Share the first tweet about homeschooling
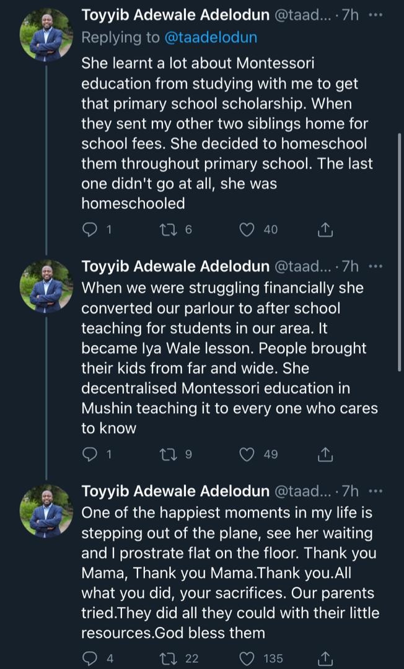404x669 pixels. [325, 230]
